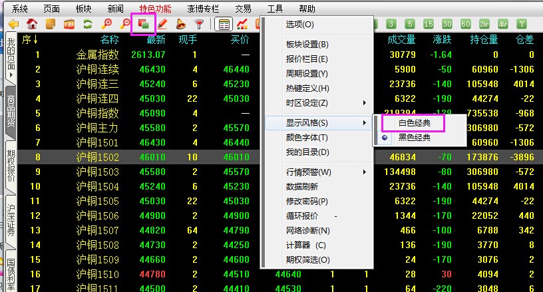
Task: Click the red house home icon
Action: pos(31,24)
